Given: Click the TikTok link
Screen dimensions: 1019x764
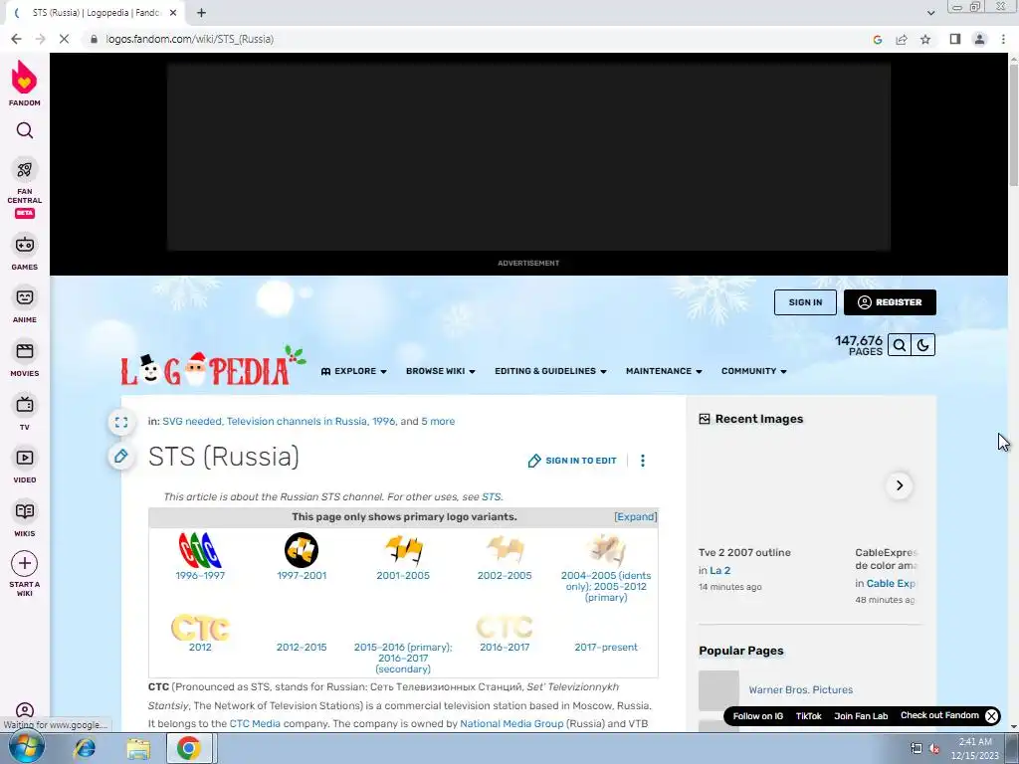Looking at the screenshot, I should (808, 716).
